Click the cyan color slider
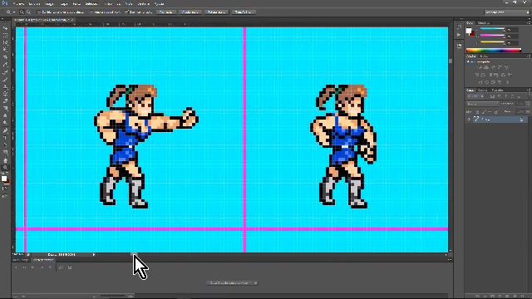The image size is (532, 299). [492, 30]
